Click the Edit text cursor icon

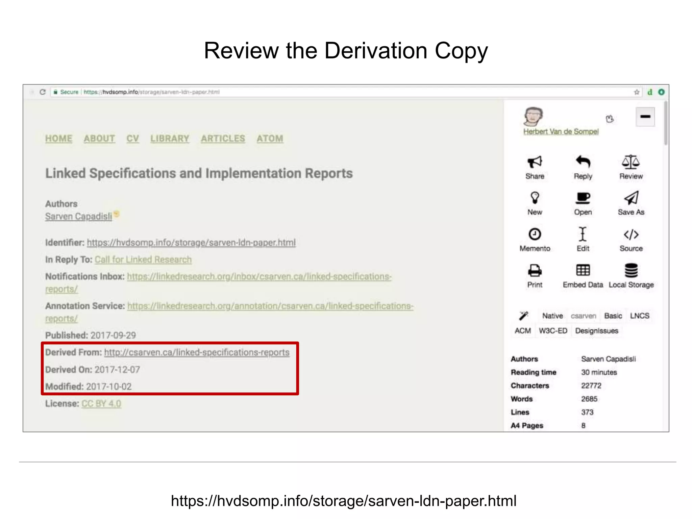pyautogui.click(x=583, y=234)
